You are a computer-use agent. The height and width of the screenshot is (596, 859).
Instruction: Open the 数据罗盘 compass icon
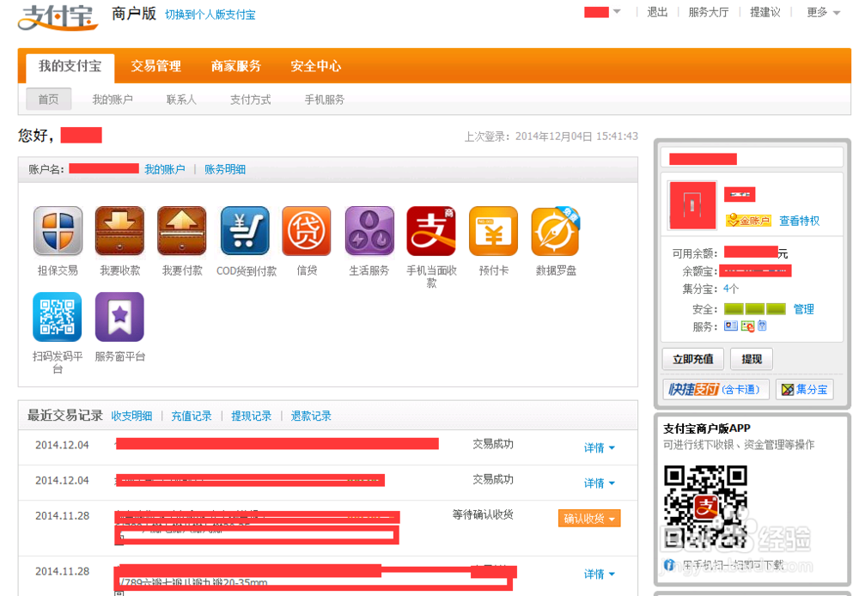pyautogui.click(x=555, y=230)
